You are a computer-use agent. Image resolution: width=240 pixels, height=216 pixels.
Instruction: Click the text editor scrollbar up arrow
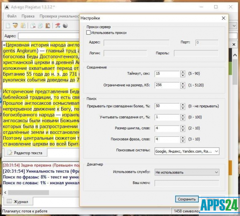click(x=235, y=55)
